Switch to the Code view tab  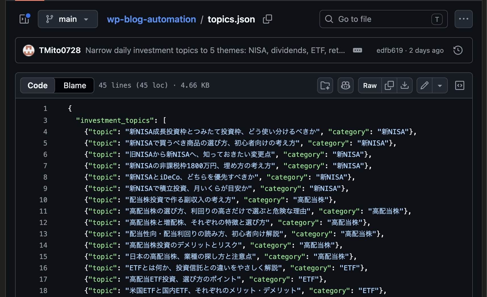(x=37, y=85)
